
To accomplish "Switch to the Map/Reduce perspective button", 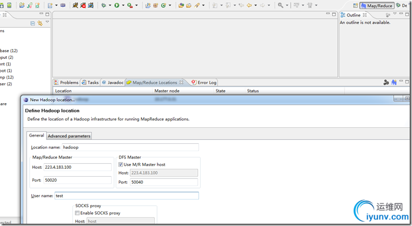I will 377,6.
